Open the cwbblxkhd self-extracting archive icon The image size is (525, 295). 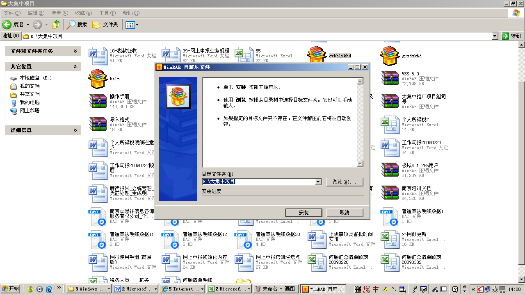pos(316,56)
